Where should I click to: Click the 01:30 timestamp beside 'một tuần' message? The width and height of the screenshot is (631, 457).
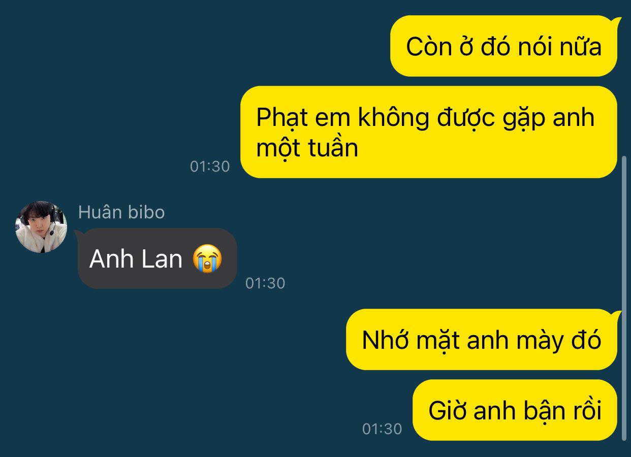point(210,167)
